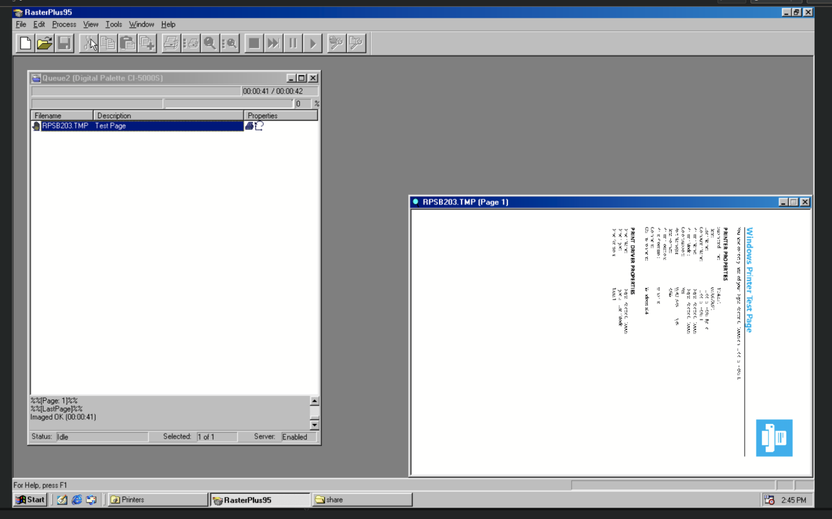Click the Preview selected list icon
Screen dimensions: 832x519
[230, 44]
